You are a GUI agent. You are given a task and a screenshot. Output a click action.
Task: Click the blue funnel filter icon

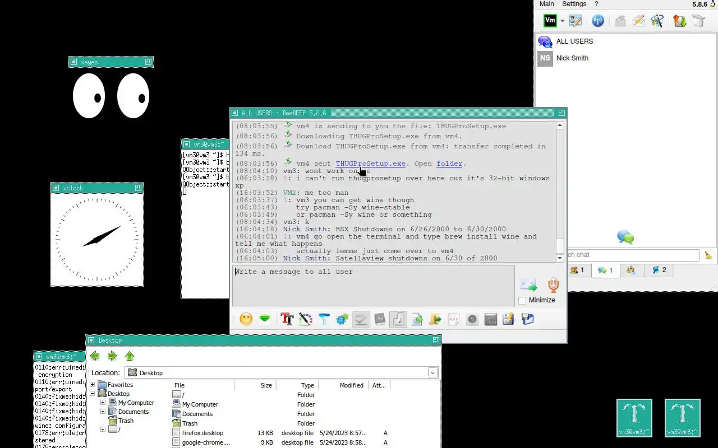[324, 319]
